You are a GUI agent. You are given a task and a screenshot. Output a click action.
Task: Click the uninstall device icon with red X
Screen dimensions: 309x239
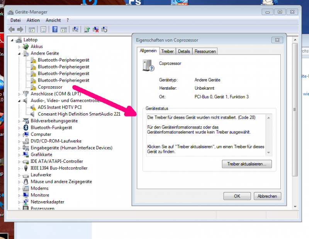pyautogui.click(x=95, y=29)
